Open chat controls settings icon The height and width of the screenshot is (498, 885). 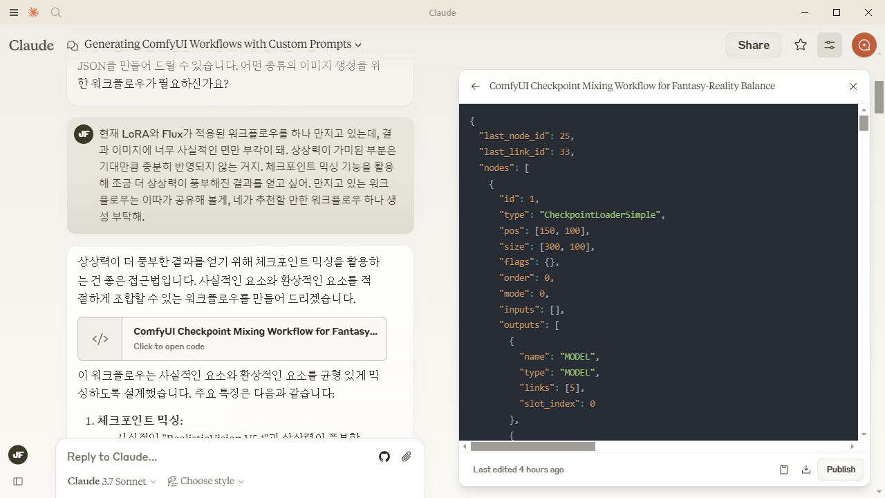click(830, 45)
